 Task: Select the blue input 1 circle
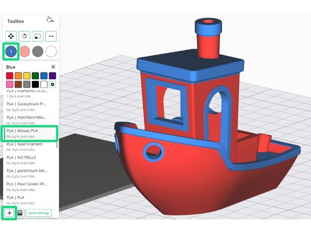click(11, 51)
